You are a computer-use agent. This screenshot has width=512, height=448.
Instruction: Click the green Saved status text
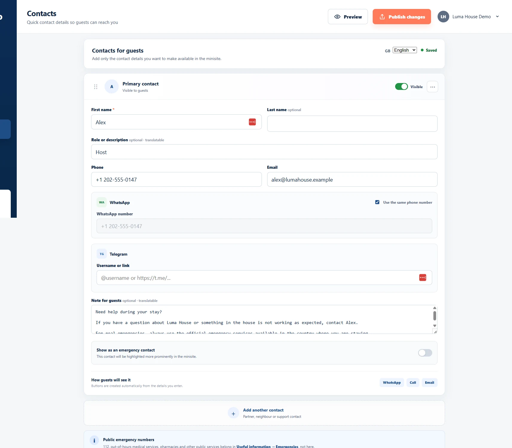pyautogui.click(x=431, y=50)
